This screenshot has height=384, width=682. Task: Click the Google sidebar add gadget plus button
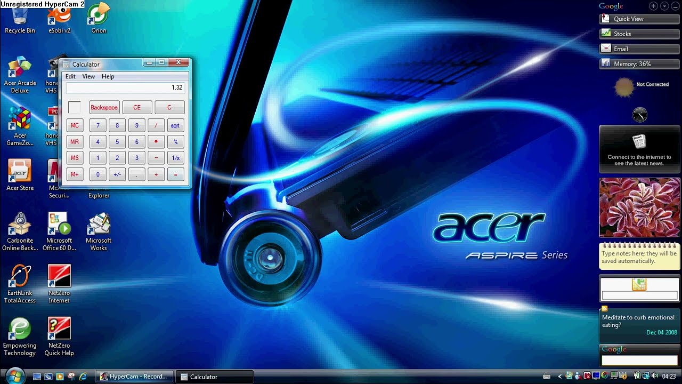coord(653,6)
